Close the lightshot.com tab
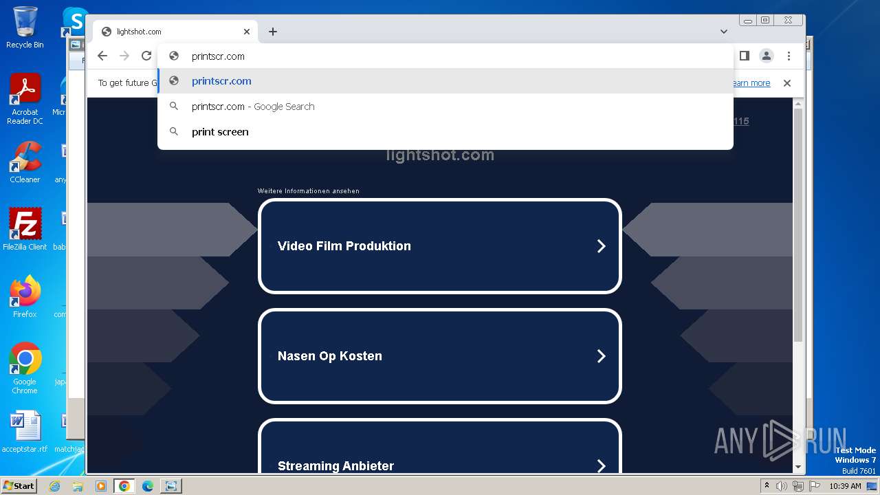The height and width of the screenshot is (495, 880). coord(247,32)
